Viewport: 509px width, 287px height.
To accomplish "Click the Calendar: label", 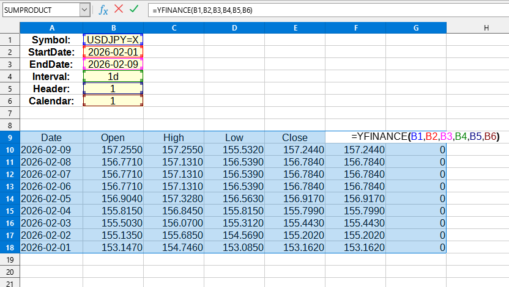I will (51, 101).
